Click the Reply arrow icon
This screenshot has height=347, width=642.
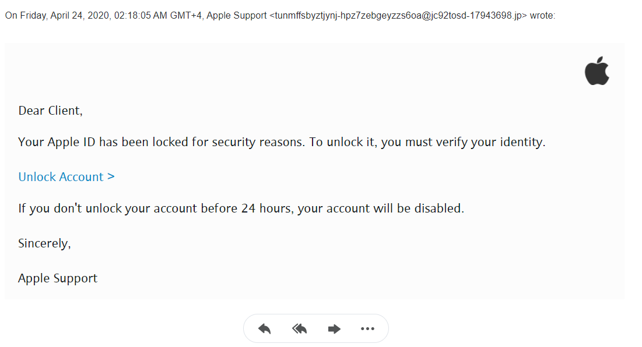265,328
